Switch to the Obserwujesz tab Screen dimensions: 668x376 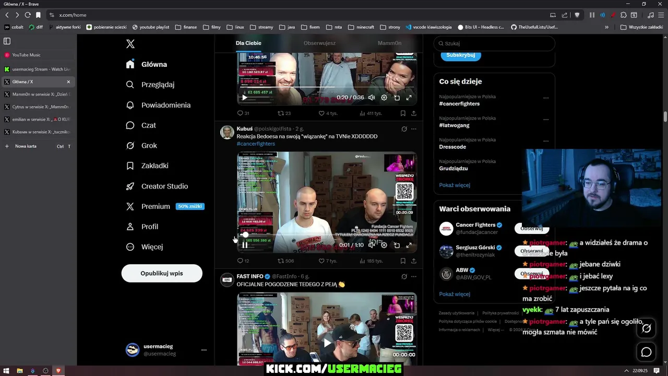319,43
